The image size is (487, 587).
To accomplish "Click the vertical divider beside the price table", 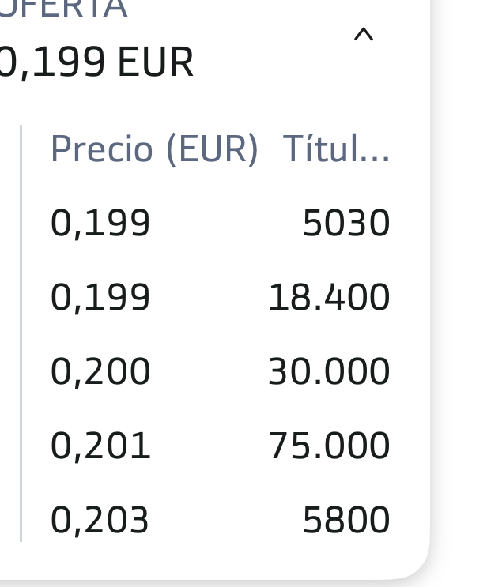I will (21, 333).
